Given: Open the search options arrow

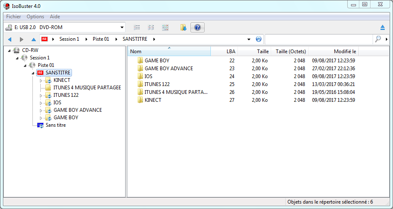Looking at the screenshot, I should tap(387, 39).
